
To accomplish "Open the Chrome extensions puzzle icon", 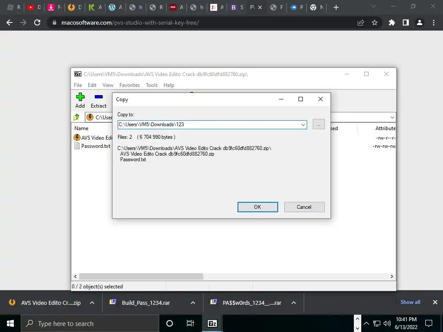I will (392, 22).
